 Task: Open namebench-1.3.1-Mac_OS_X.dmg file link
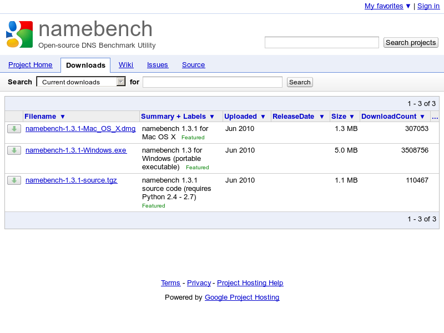click(80, 129)
